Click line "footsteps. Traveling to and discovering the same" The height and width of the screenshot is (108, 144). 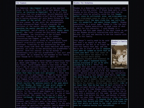coord(41,45)
